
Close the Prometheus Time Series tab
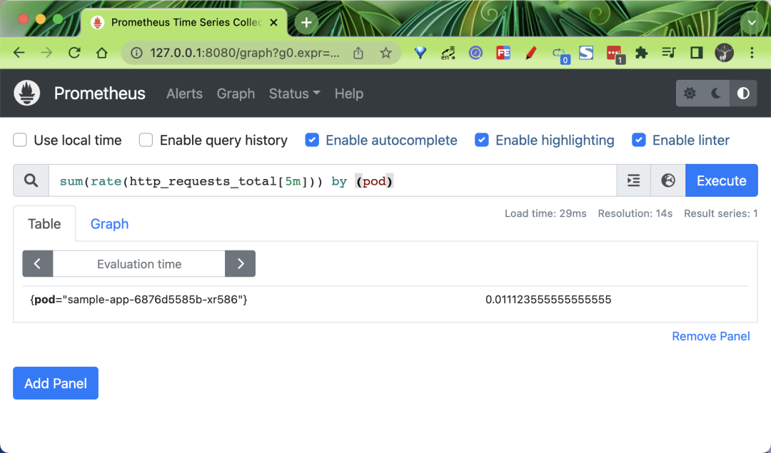274,23
